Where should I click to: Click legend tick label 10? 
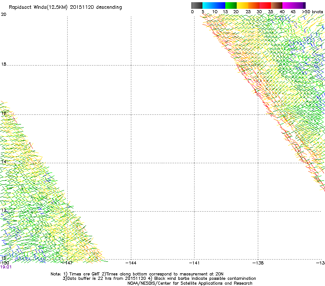(x=215, y=12)
